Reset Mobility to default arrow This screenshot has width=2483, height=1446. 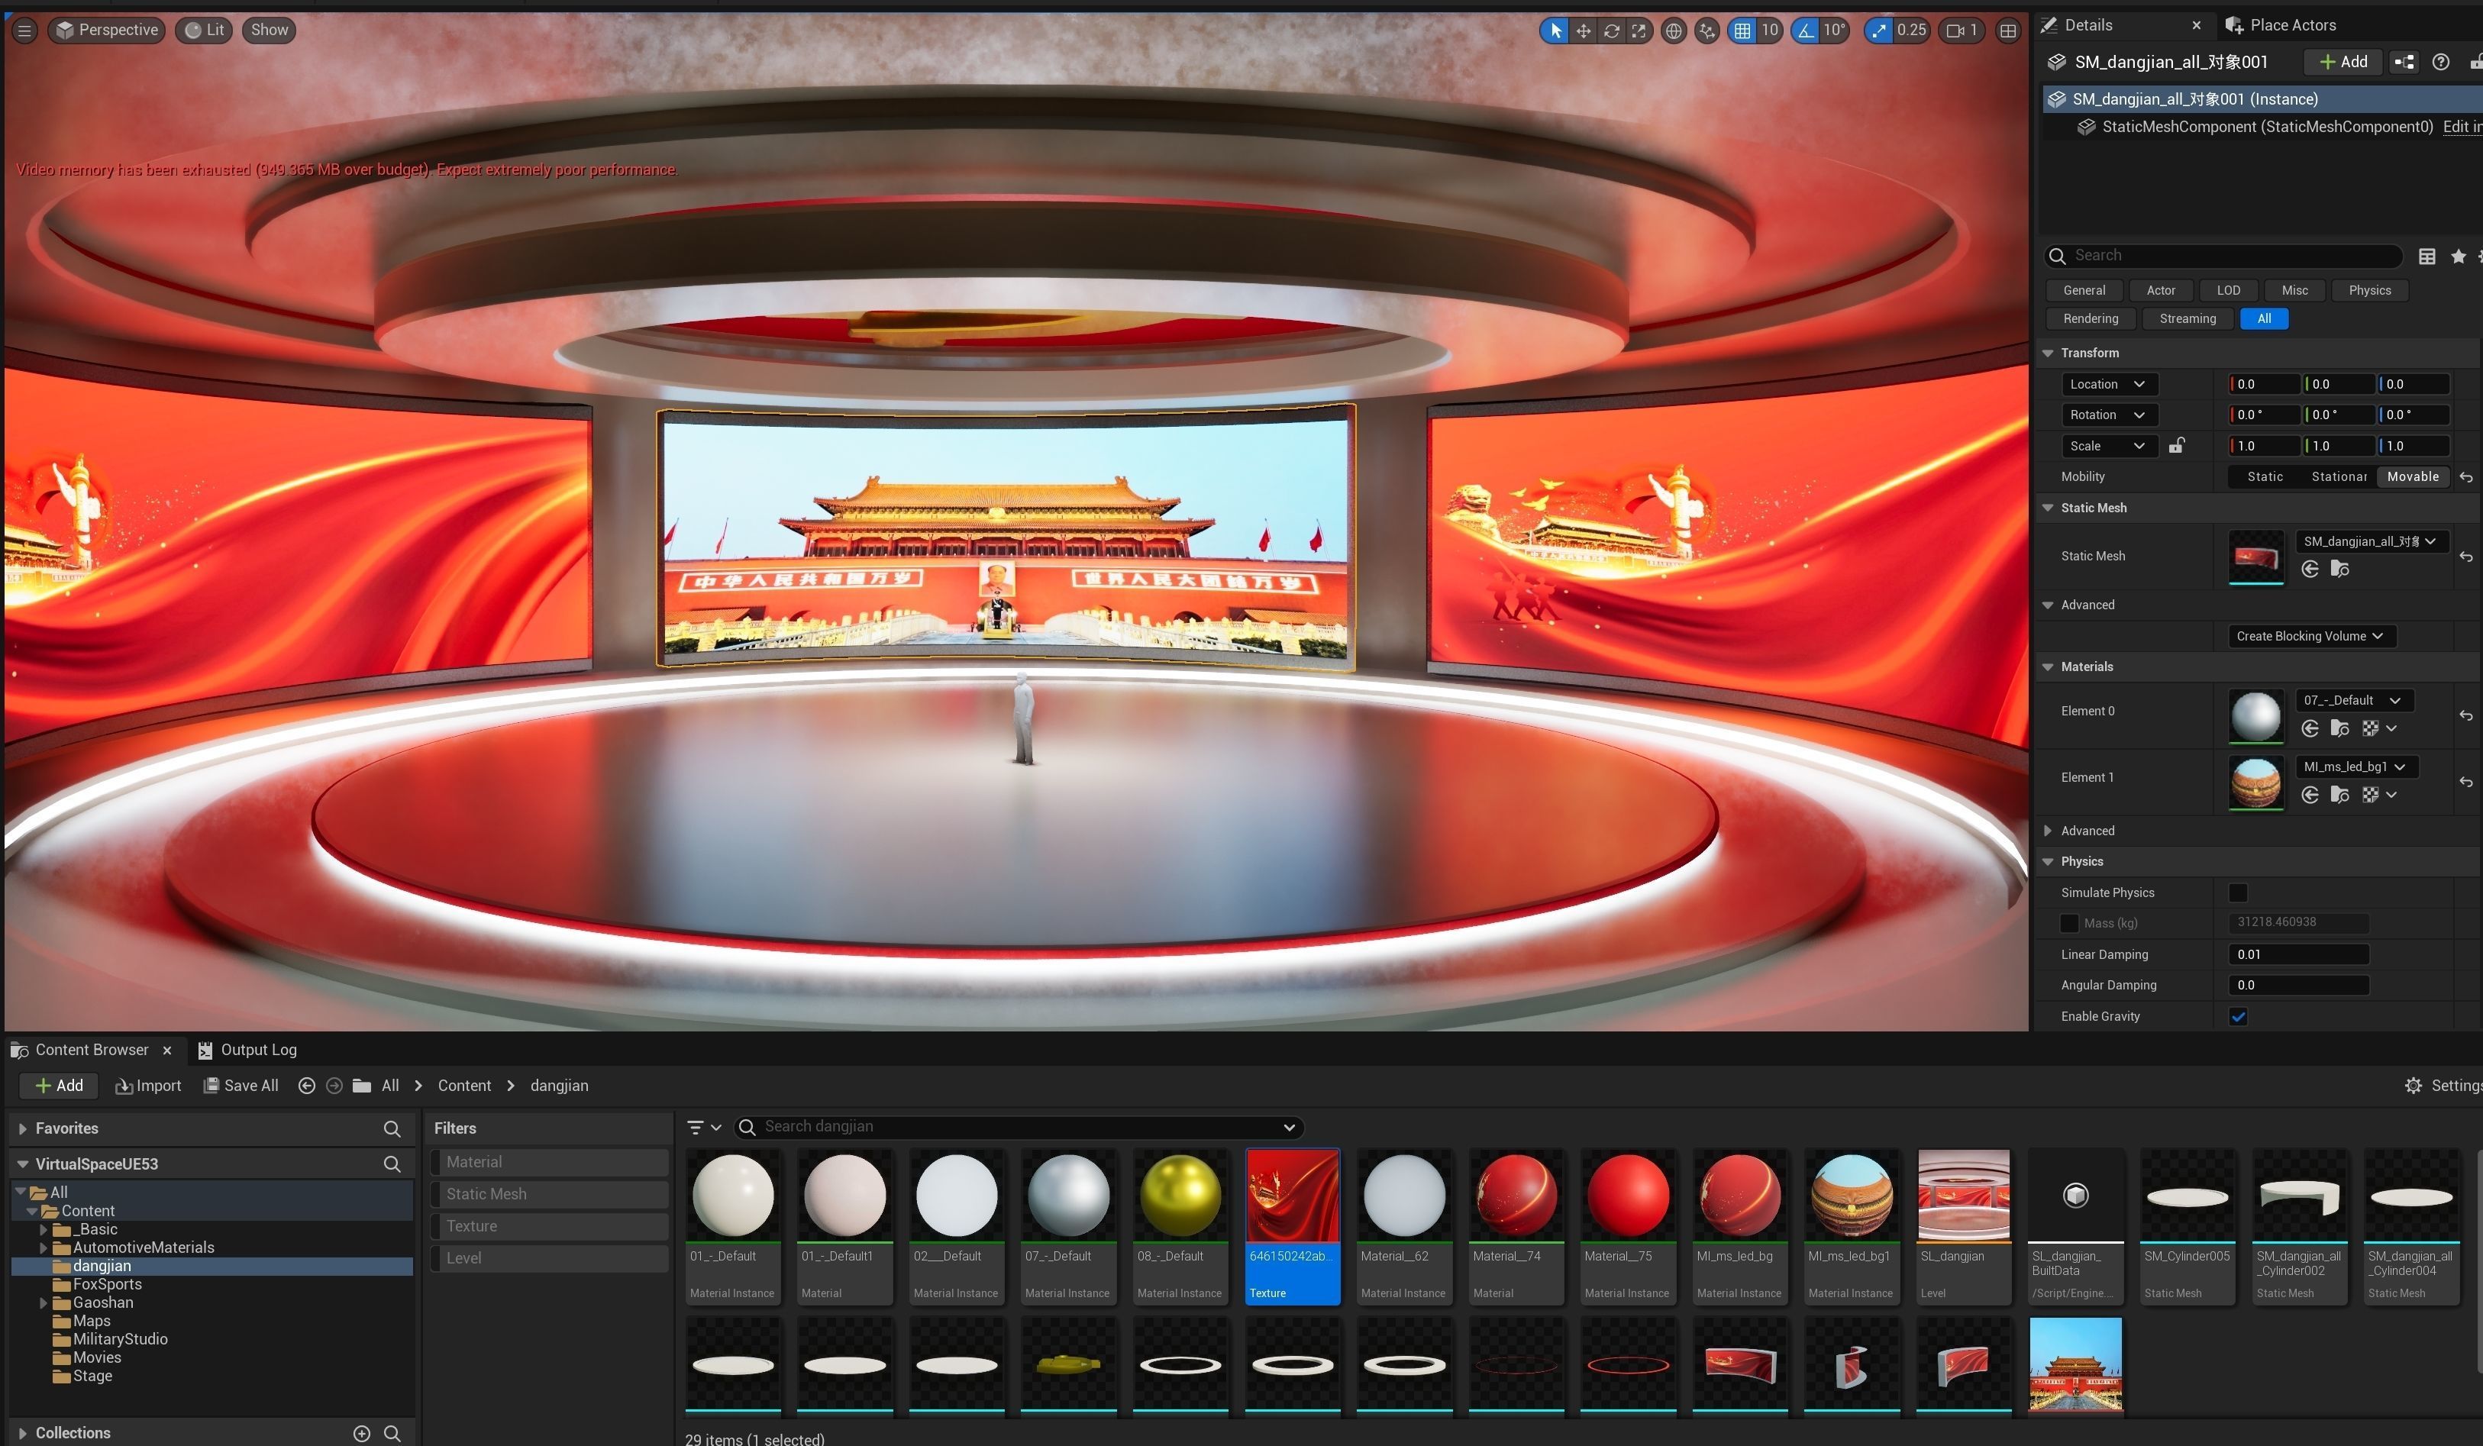2465,476
